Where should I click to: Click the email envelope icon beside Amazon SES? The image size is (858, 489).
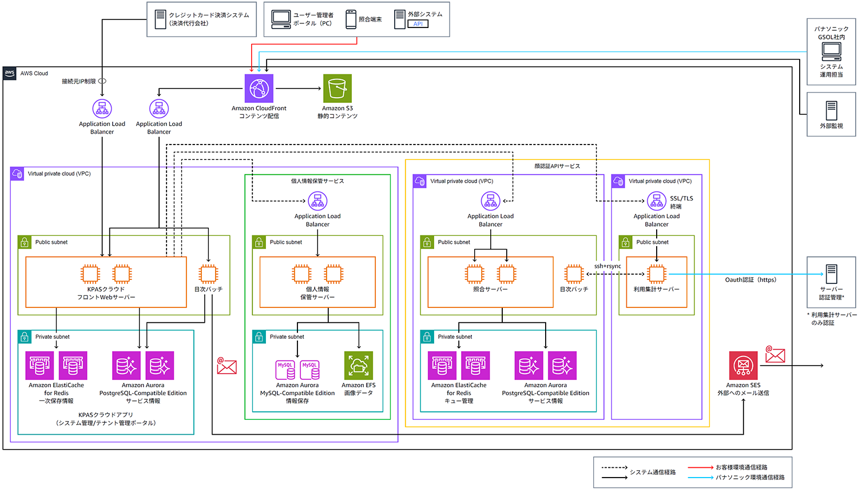(775, 355)
